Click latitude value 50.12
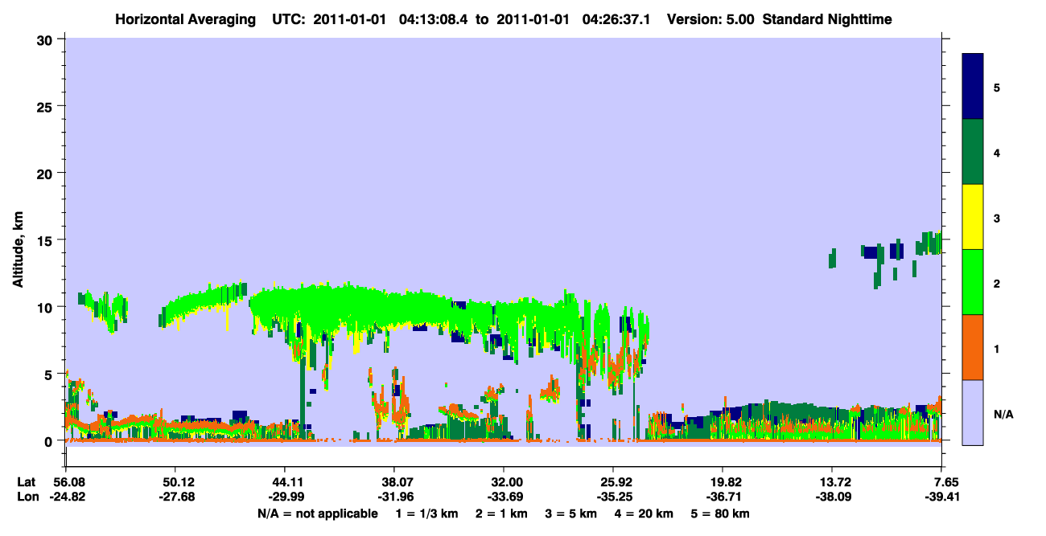This screenshot has width=1046, height=536. click(175, 482)
